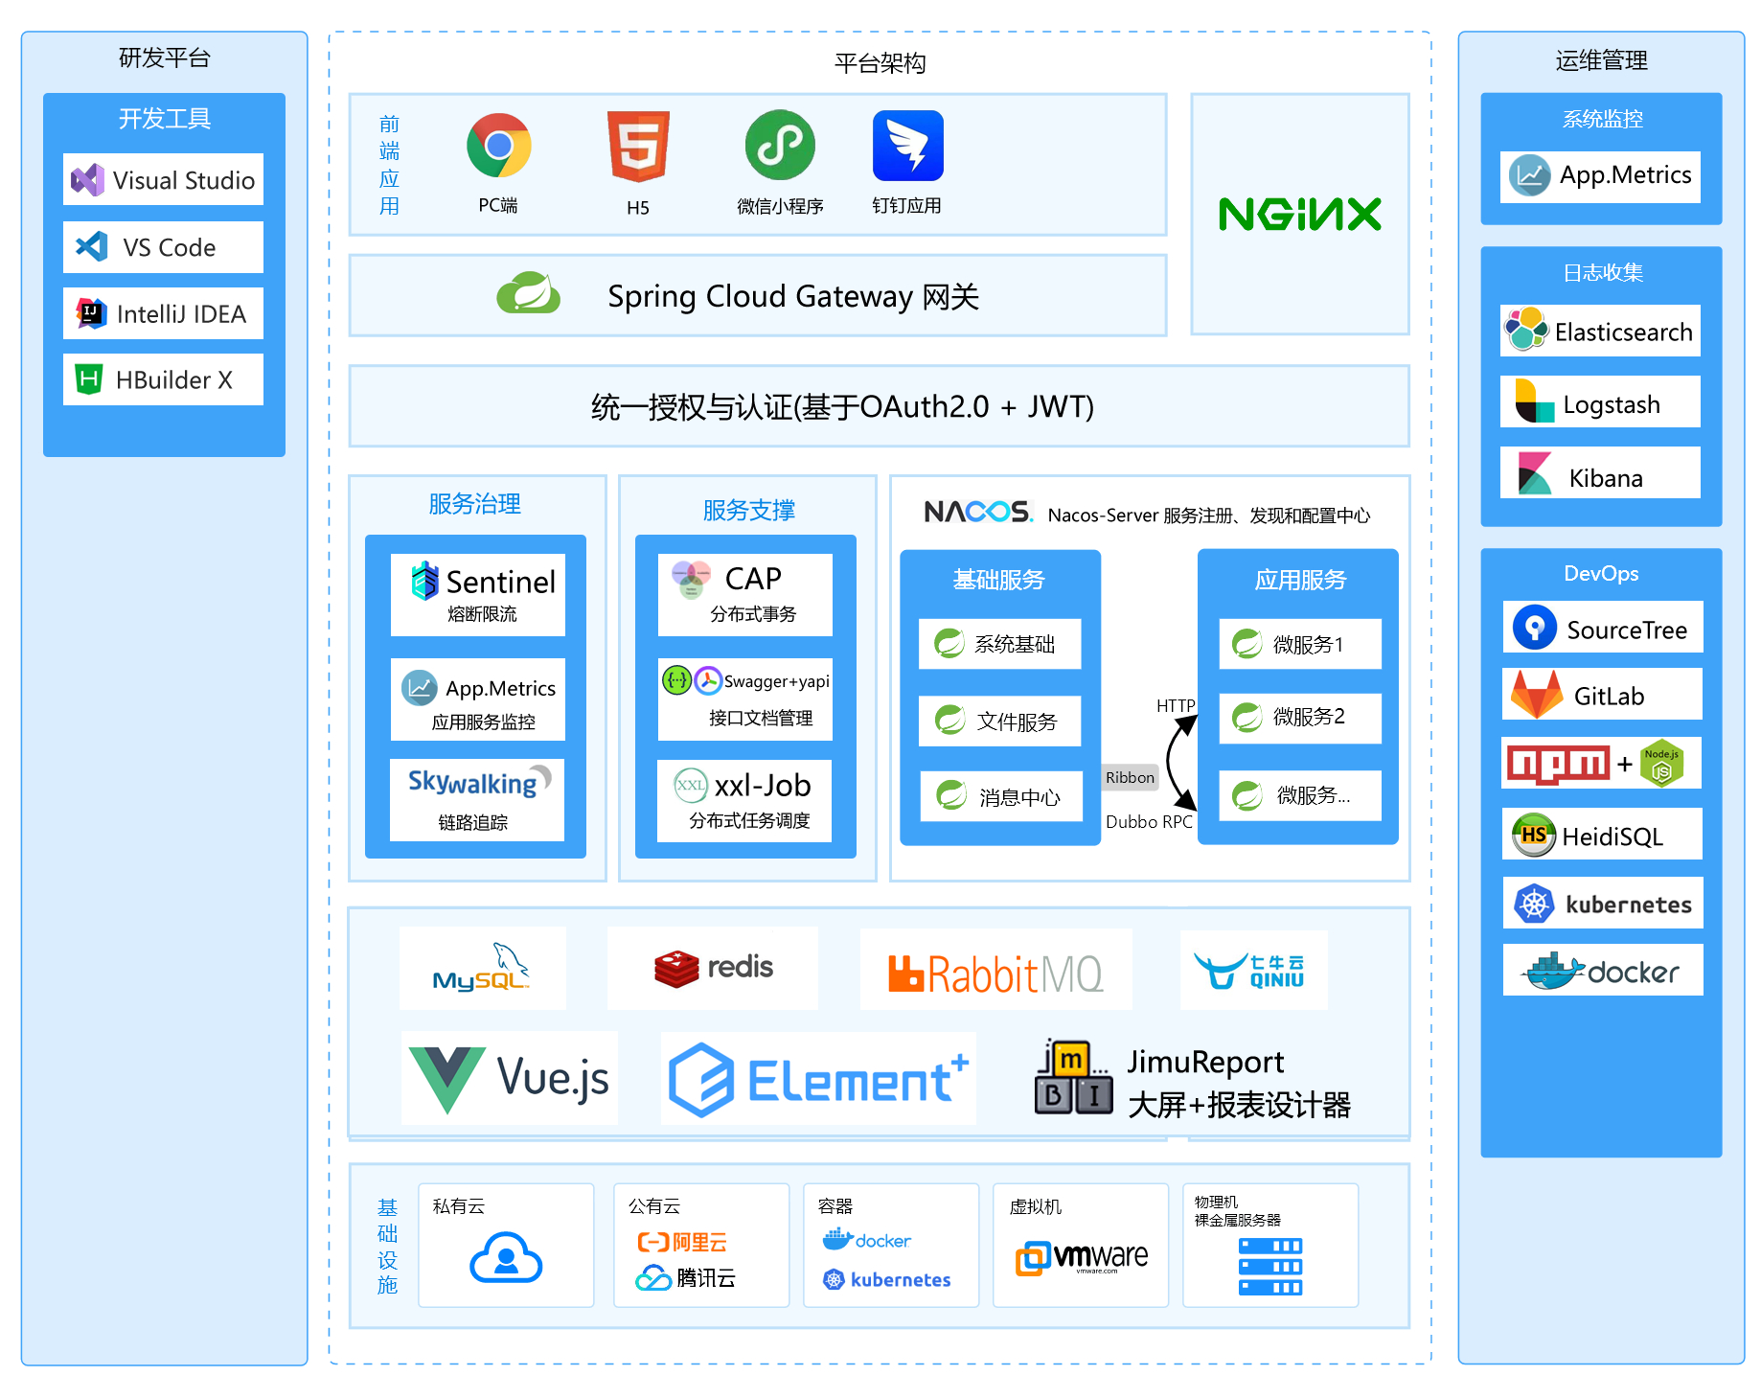This screenshot has height=1375, width=1761.
Task: Click the private cloud 私有云 icon
Action: [x=506, y=1257]
